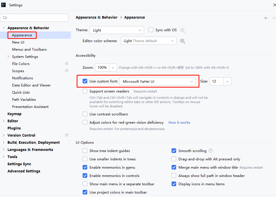Open editor color scheme gear options

coord(182,41)
